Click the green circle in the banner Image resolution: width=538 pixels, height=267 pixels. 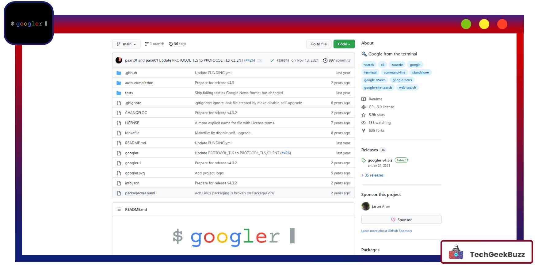point(466,24)
